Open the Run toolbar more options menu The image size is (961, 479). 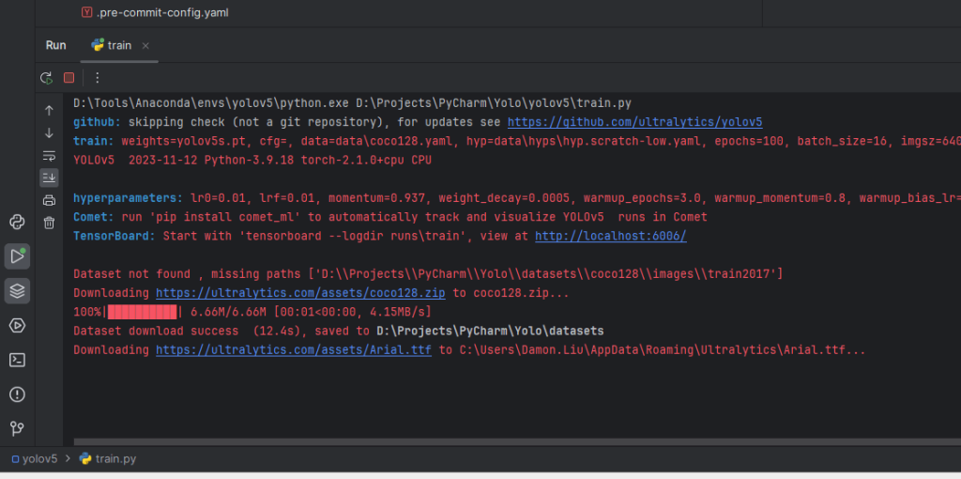click(x=97, y=78)
